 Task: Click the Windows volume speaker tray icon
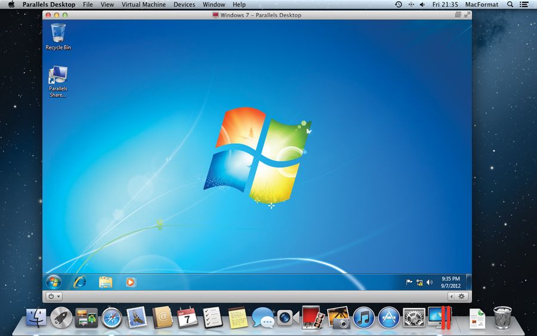[x=430, y=282]
